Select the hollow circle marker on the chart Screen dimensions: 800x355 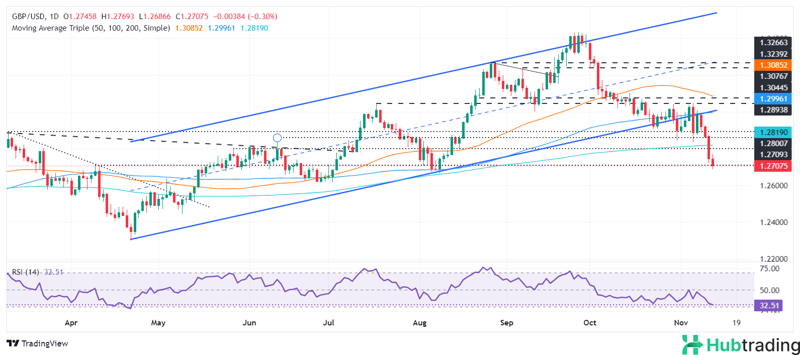[x=277, y=138]
